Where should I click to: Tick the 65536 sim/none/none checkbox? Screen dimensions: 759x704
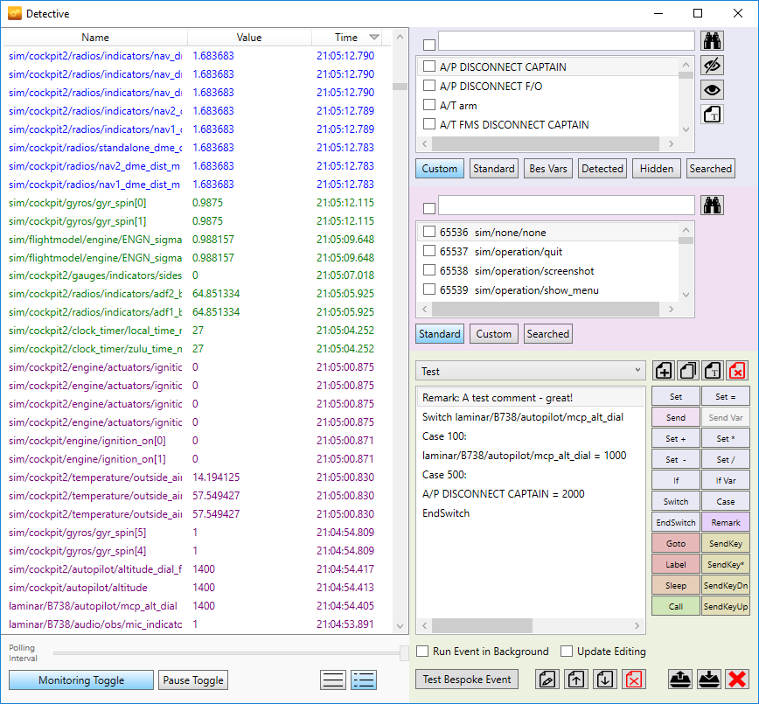tap(428, 232)
